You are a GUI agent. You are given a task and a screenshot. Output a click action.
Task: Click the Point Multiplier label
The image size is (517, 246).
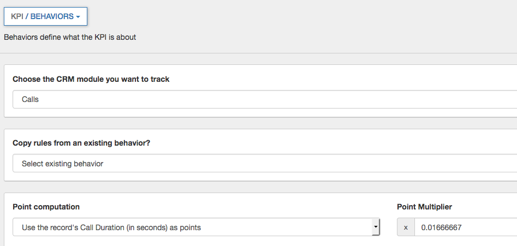click(x=424, y=207)
